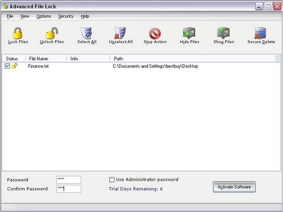Uncheck the Finance.txt row checkbox

tap(7, 66)
